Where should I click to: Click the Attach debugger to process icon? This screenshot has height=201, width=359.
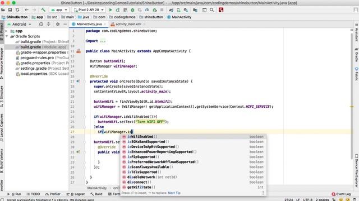[155, 10]
